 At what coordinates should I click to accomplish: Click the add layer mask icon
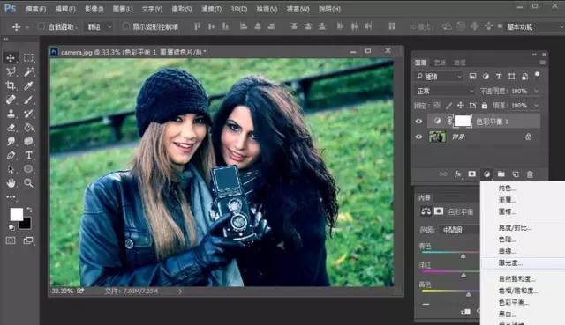471,174
